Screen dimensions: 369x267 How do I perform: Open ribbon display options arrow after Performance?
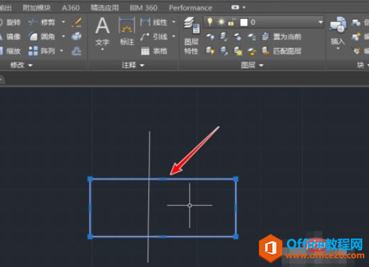244,7
